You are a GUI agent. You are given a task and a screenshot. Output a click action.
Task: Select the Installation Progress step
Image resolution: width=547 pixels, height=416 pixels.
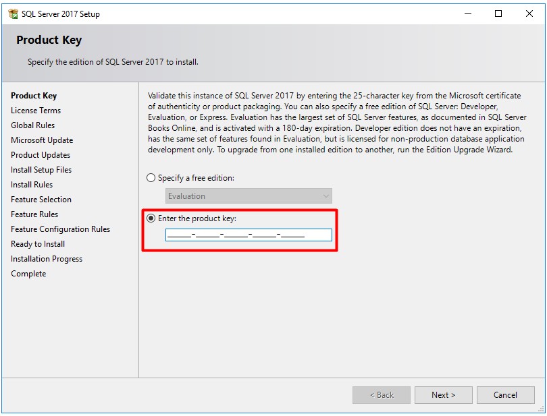[x=47, y=259]
